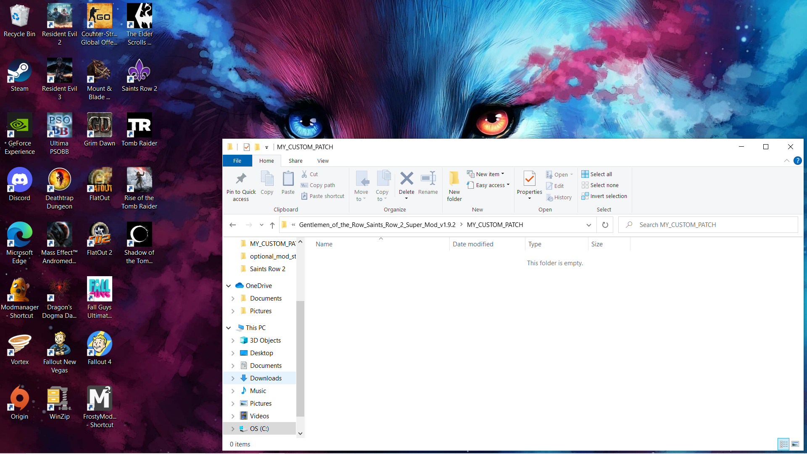Click the Refresh button
Image resolution: width=807 pixels, height=454 pixels.
pyautogui.click(x=605, y=225)
